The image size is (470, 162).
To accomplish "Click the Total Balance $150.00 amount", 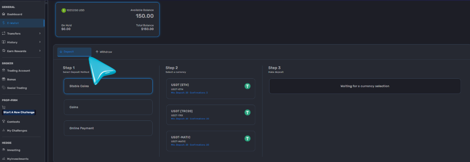I will (147, 29).
